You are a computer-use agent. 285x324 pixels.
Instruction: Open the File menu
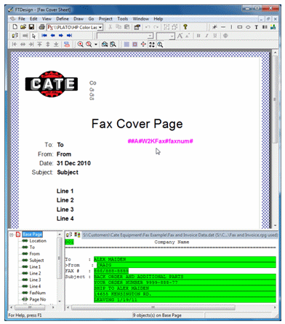(22, 19)
